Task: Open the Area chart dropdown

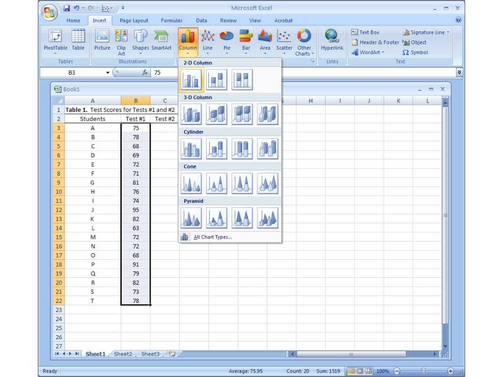Action: [x=265, y=41]
